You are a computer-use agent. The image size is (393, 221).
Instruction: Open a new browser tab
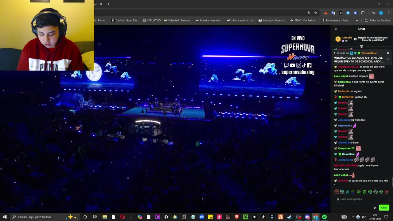click(x=108, y=4)
